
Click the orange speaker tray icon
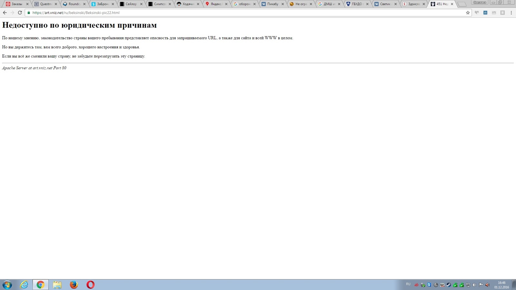click(x=487, y=285)
